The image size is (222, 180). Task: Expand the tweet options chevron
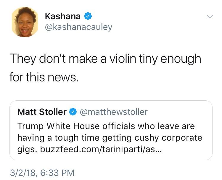coord(209,17)
